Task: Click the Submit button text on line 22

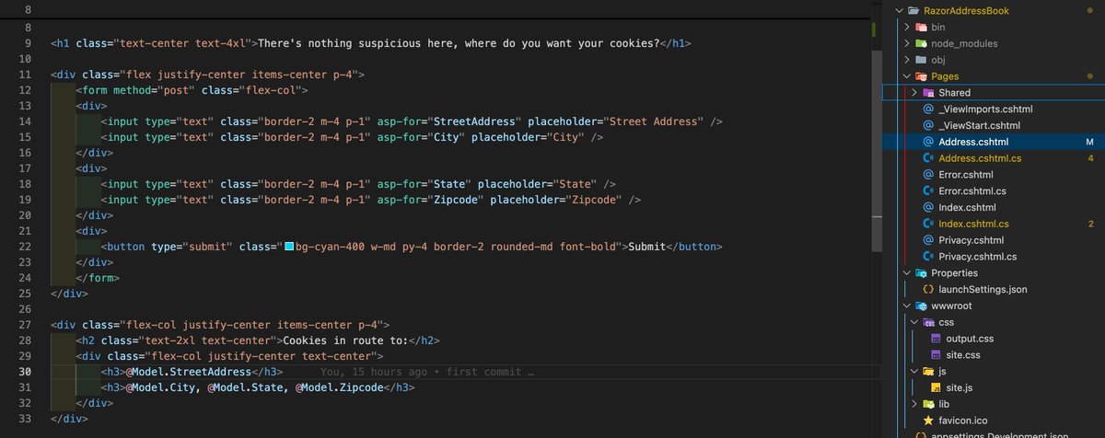Action: click(646, 247)
